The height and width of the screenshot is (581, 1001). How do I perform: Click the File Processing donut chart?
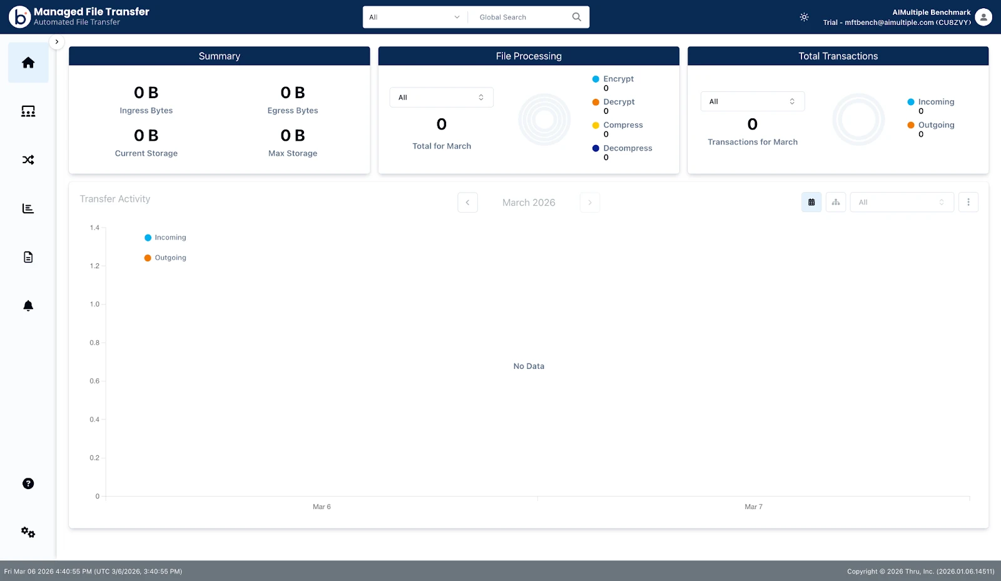pyautogui.click(x=544, y=119)
